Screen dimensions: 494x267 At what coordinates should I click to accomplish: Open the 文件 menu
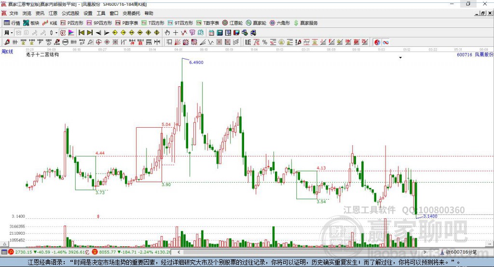14,13
